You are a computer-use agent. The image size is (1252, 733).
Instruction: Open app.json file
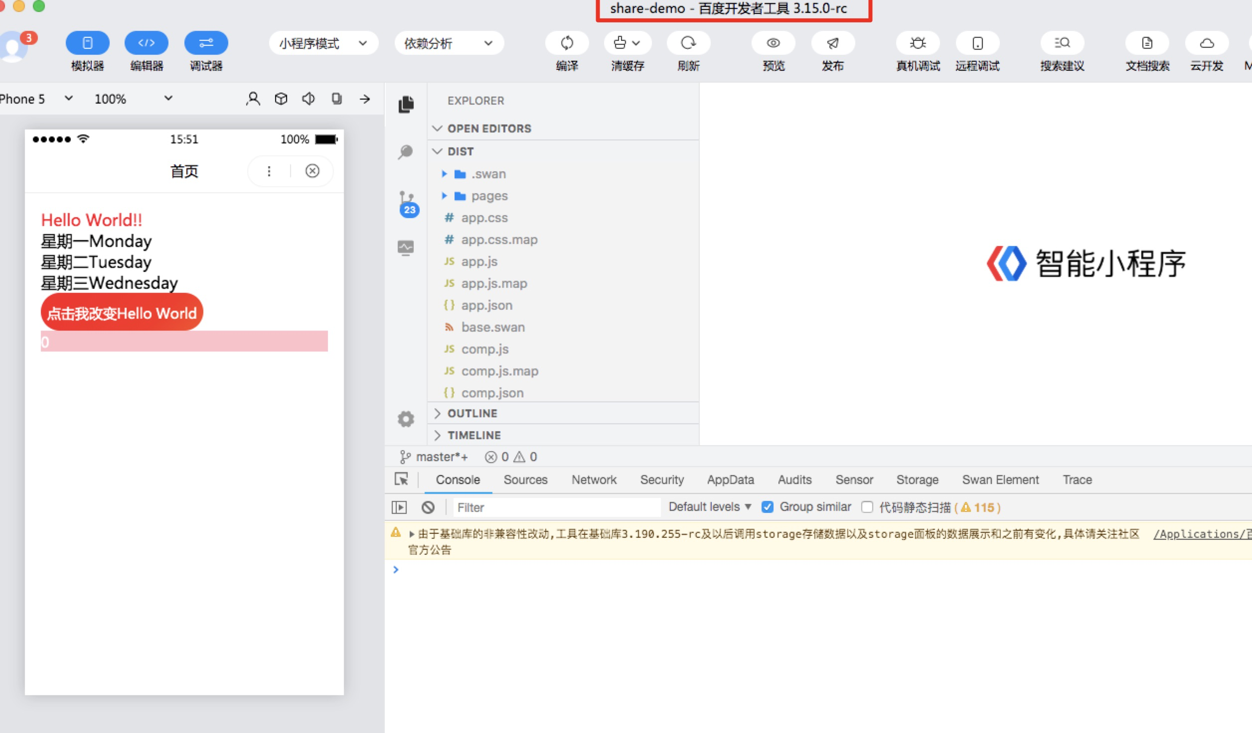pos(563,305)
